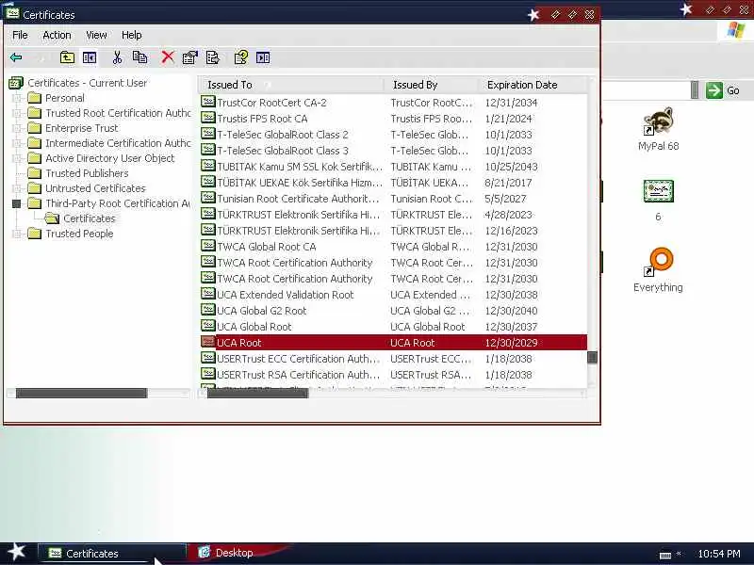Image resolution: width=754 pixels, height=565 pixels.
Task: Click the Back arrow toolbar icon
Action: [x=16, y=57]
